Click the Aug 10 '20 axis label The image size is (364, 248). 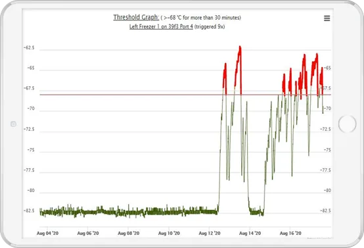click(x=169, y=233)
